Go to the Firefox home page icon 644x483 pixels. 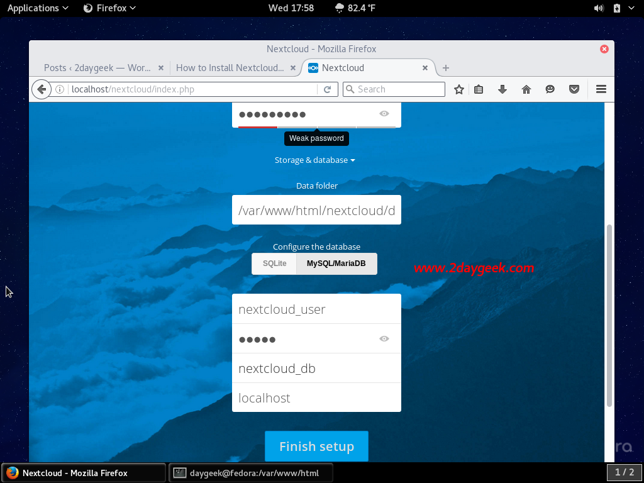pyautogui.click(x=526, y=89)
